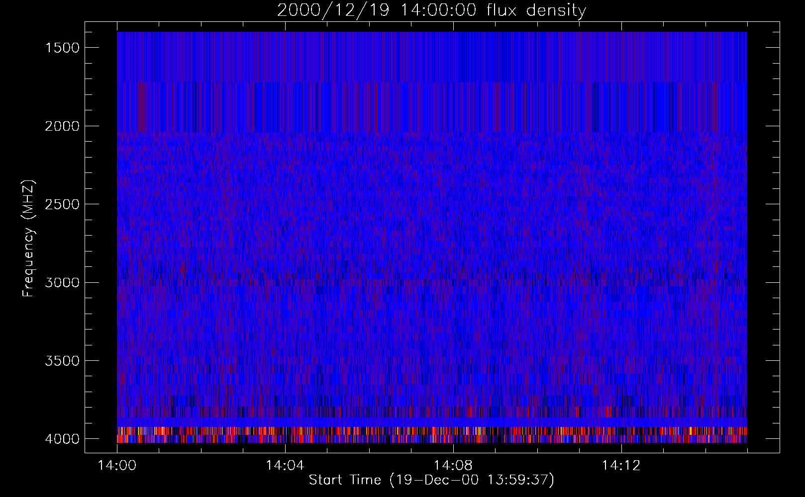Screen dimensions: 805x497
Task: Click the 4000 frequency tick label
Action: coord(62,439)
